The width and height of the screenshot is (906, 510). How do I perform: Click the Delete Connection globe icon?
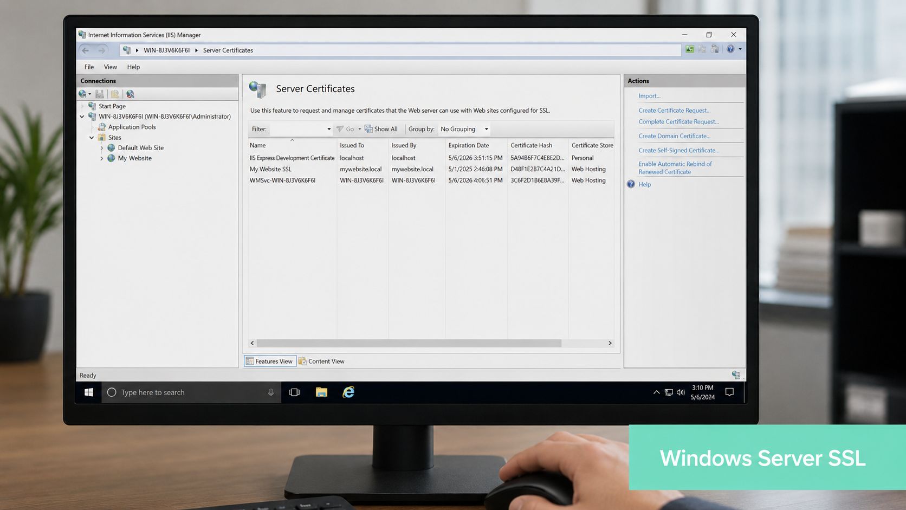[130, 94]
